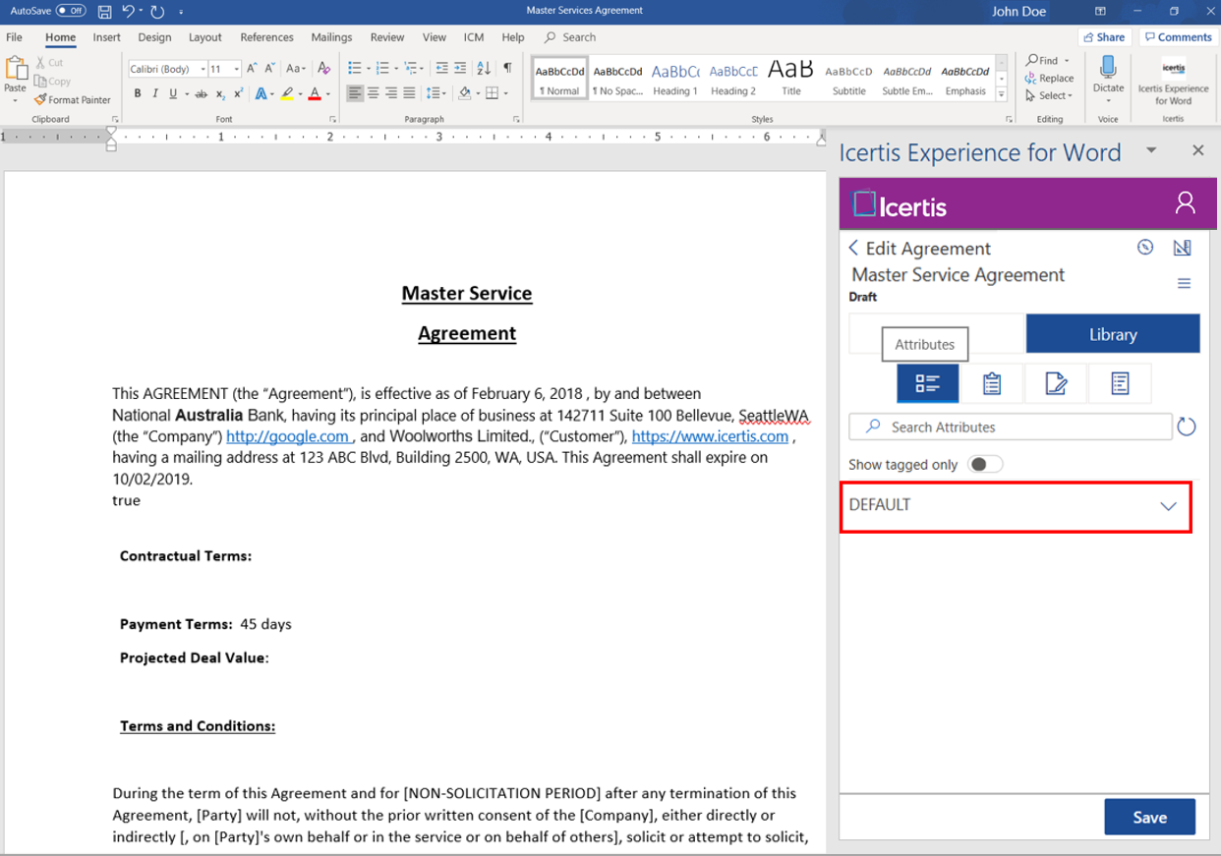This screenshot has width=1221, height=856.
Task: Switch to the Library tab
Action: pos(1112,334)
